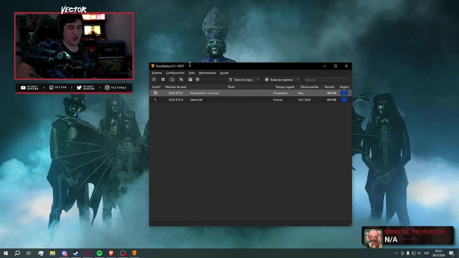Open the Windows Start menu
459x258 pixels.
coord(6,253)
